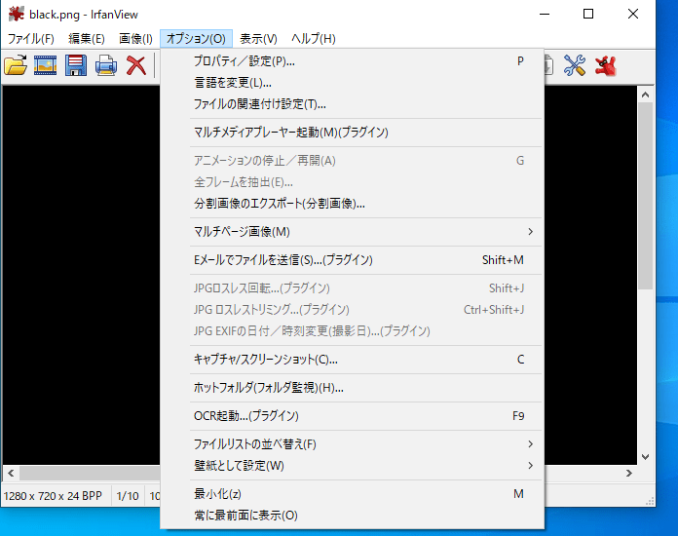The image size is (678, 536).
Task: Click horizontal scrollbar right arrow
Action: [x=629, y=474]
